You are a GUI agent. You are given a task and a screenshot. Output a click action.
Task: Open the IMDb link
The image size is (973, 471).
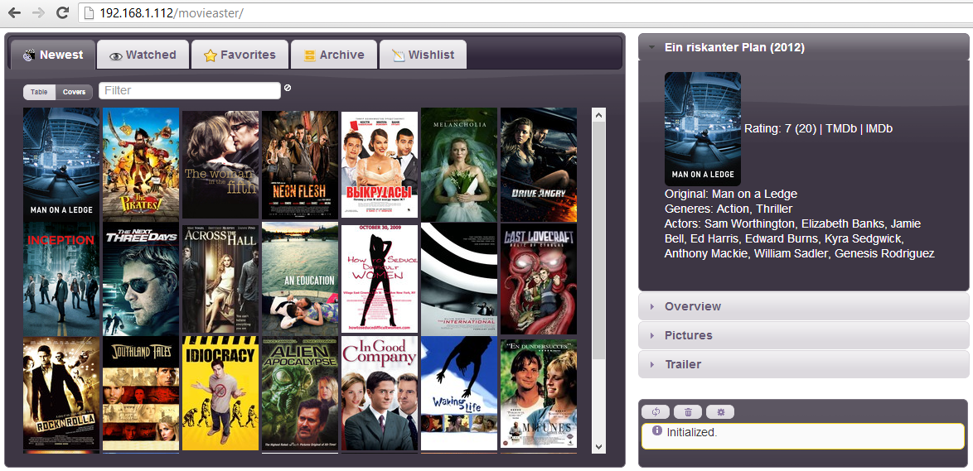click(879, 128)
